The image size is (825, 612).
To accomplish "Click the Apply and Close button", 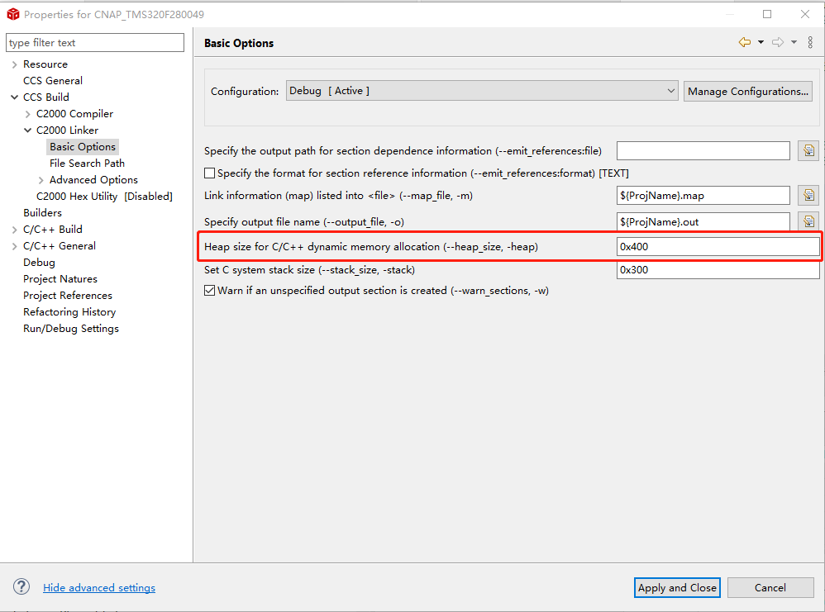I will [677, 587].
